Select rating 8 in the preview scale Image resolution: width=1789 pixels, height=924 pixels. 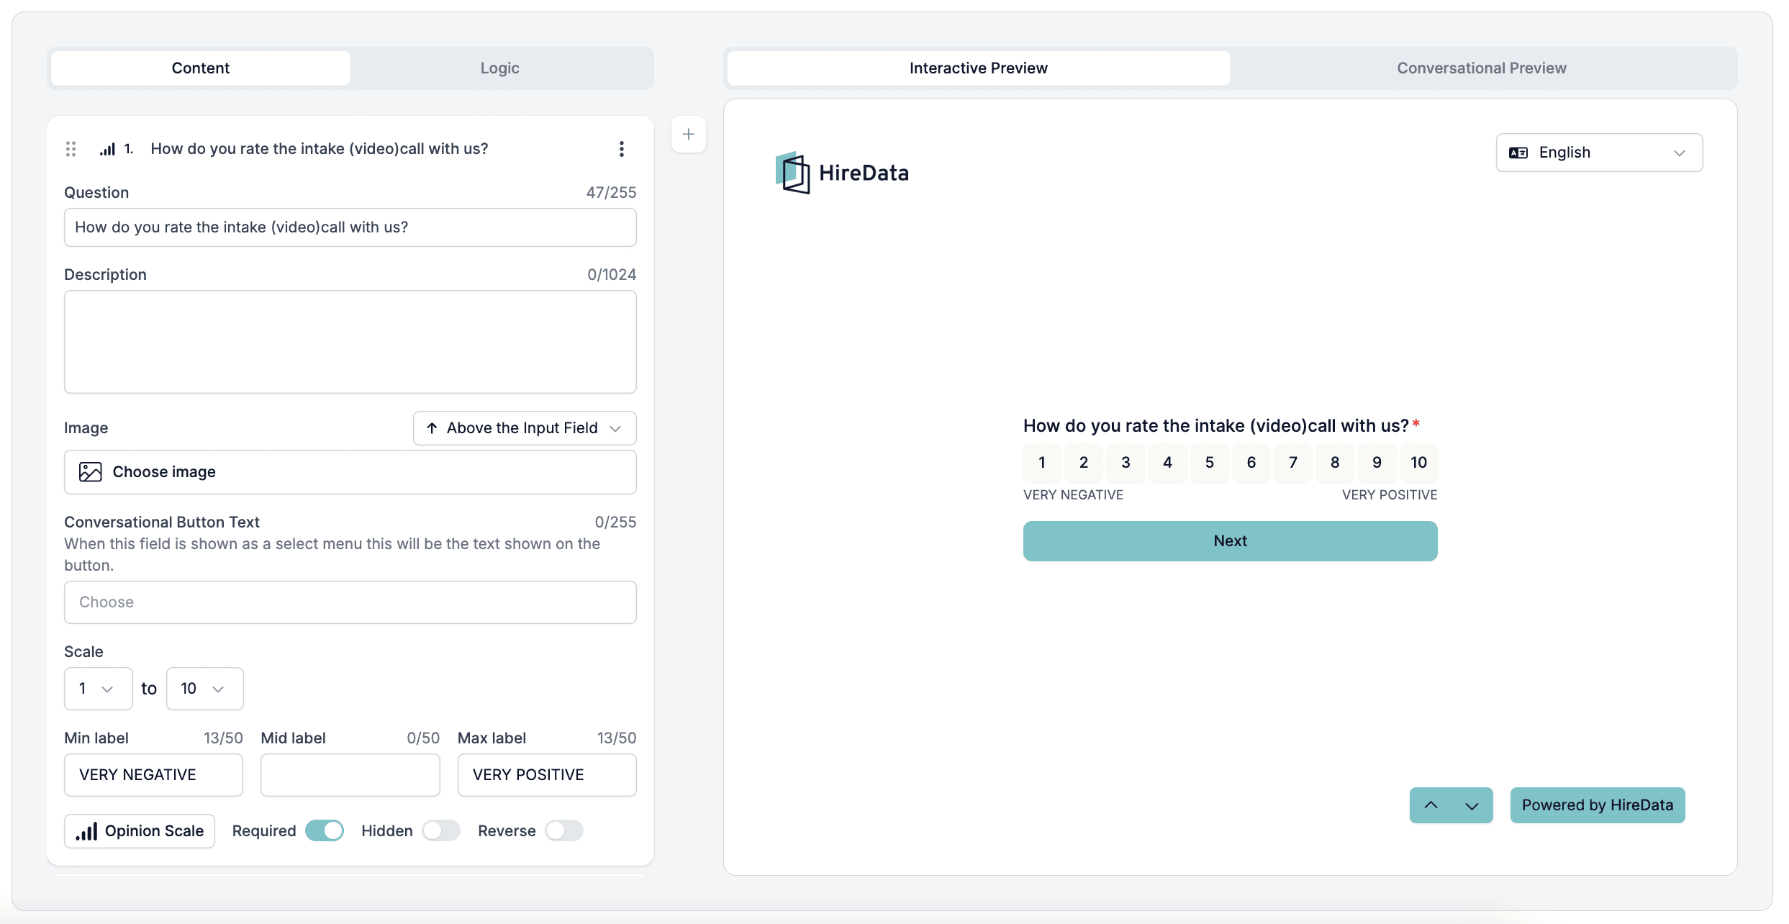pyautogui.click(x=1335, y=463)
